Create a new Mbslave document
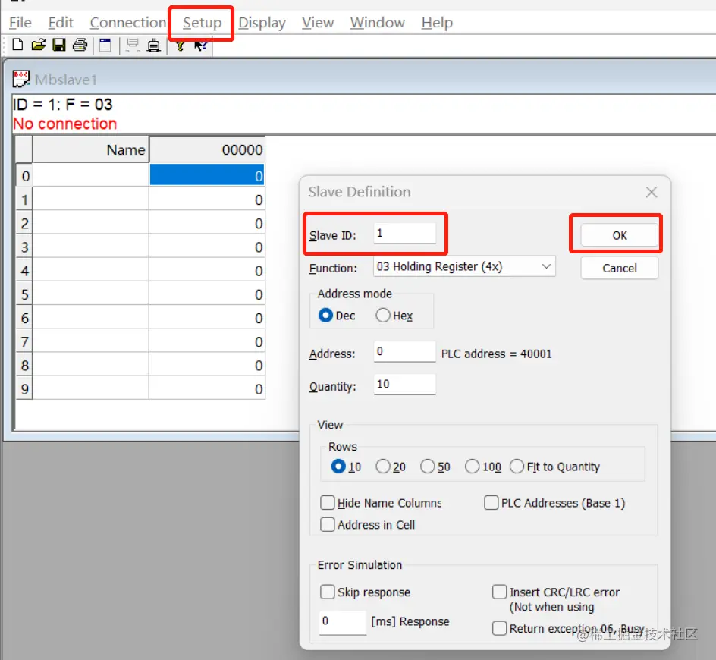 pos(18,45)
